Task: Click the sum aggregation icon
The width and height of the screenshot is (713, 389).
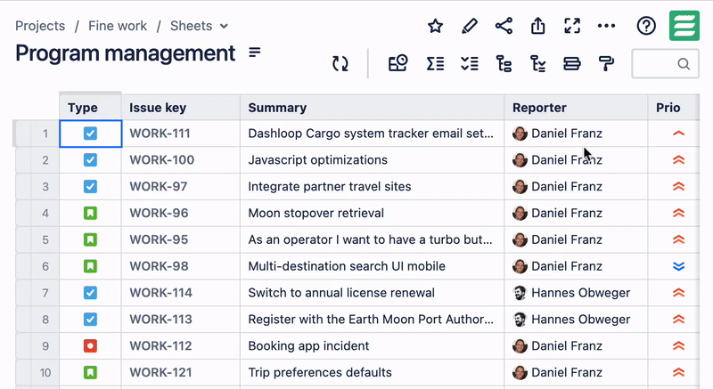Action: [435, 63]
